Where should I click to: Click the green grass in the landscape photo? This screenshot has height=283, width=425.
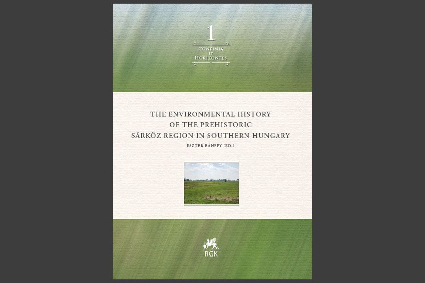click(211, 192)
